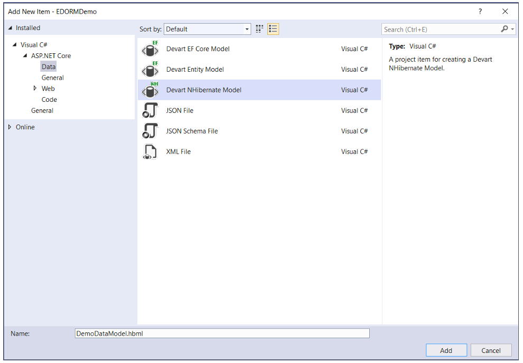Screen dimensions: 523x363
Task: Click the Devart Entity Model icon
Action: pyautogui.click(x=150, y=70)
